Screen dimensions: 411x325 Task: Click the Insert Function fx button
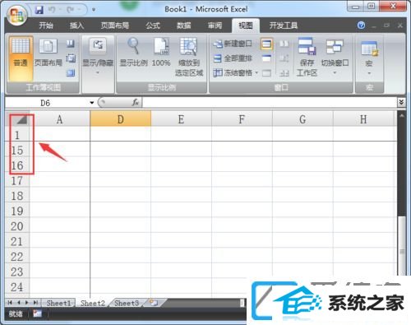[135, 103]
